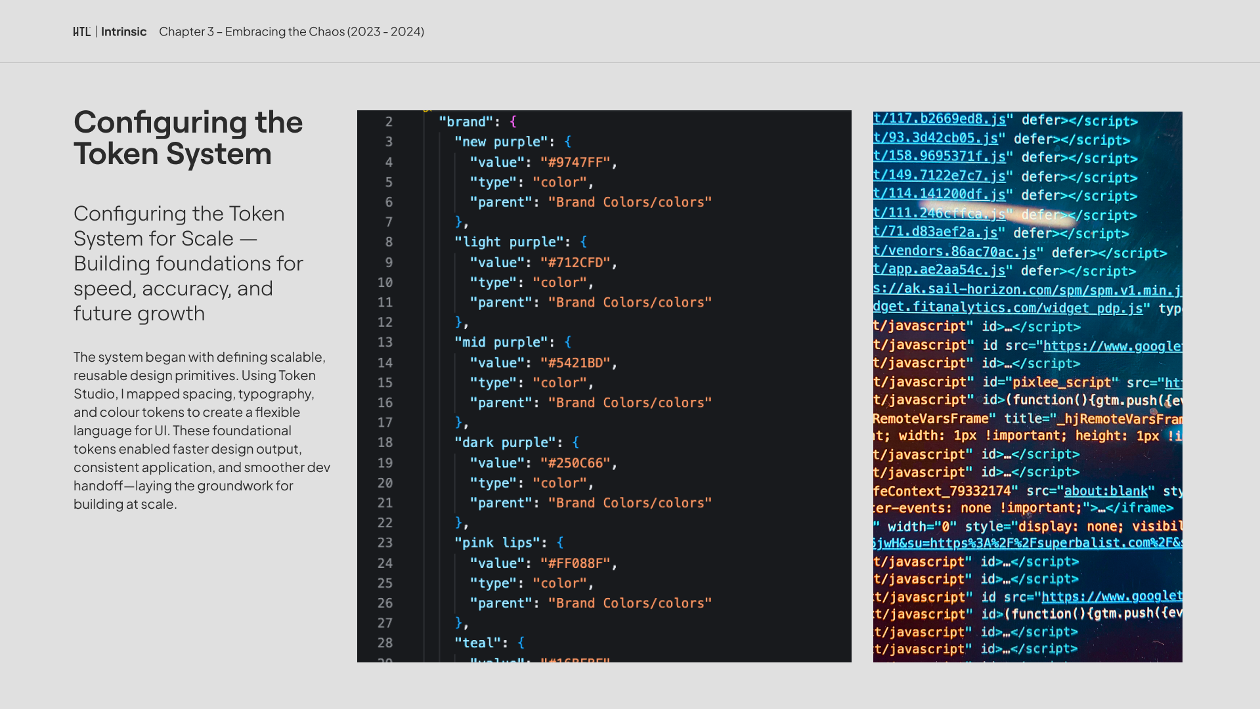Click the HTL logo in the header

click(x=82, y=32)
